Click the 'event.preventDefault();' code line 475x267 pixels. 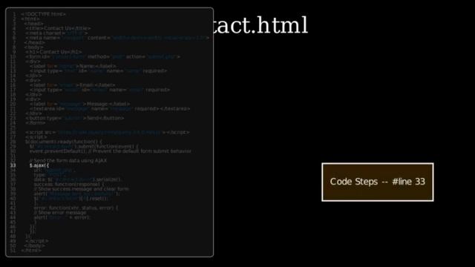(111, 151)
